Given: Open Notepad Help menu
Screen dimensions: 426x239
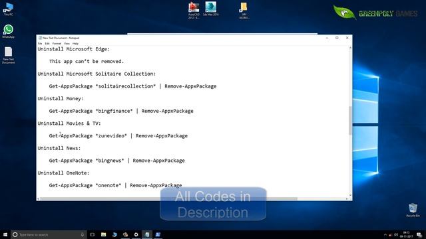Looking at the screenshot, I should (75, 44).
